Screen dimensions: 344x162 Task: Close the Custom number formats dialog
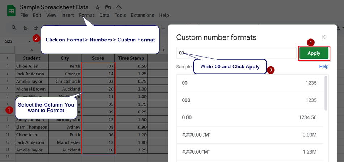coord(323,37)
